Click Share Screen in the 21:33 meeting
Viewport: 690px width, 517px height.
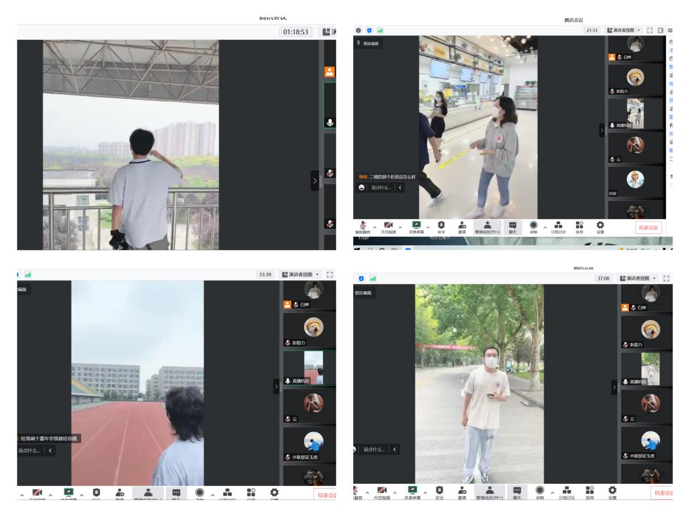pyautogui.click(x=417, y=226)
